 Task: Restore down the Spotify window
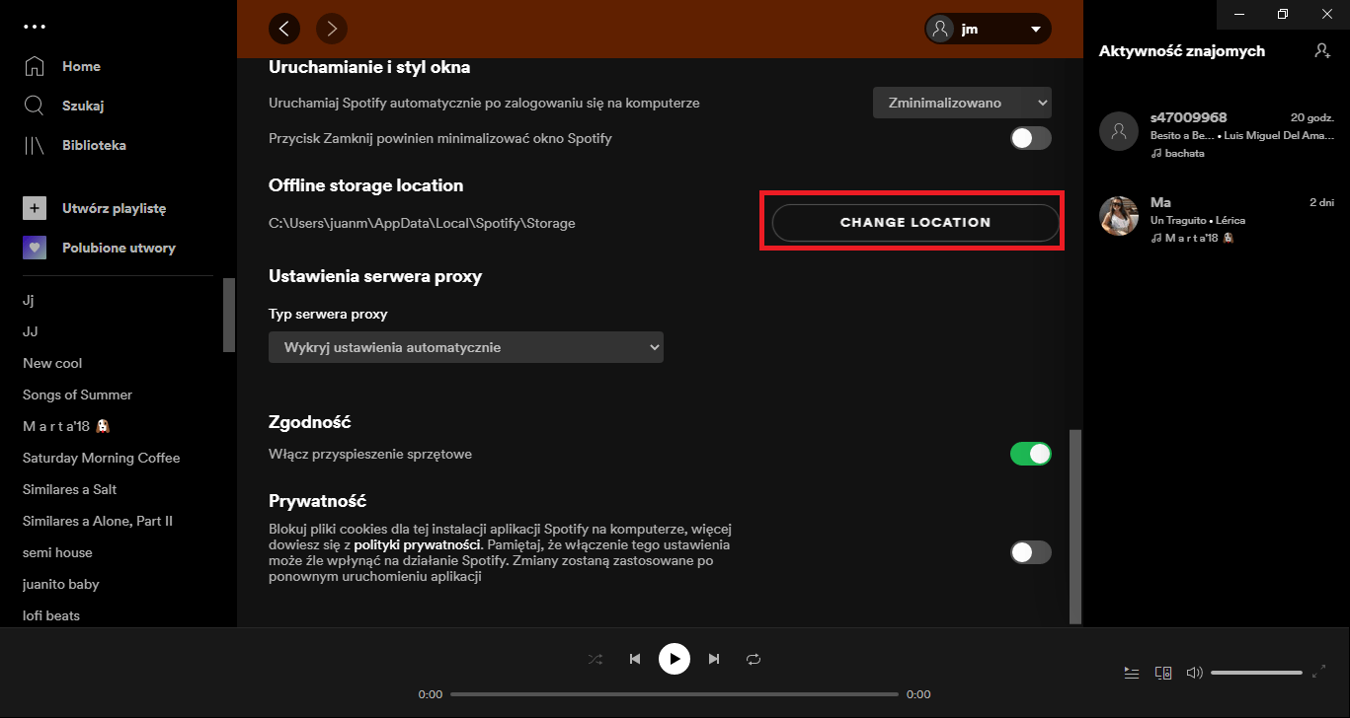tap(1283, 14)
